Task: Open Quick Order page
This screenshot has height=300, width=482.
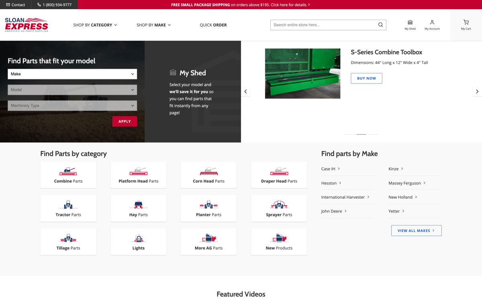Action: pos(213,25)
